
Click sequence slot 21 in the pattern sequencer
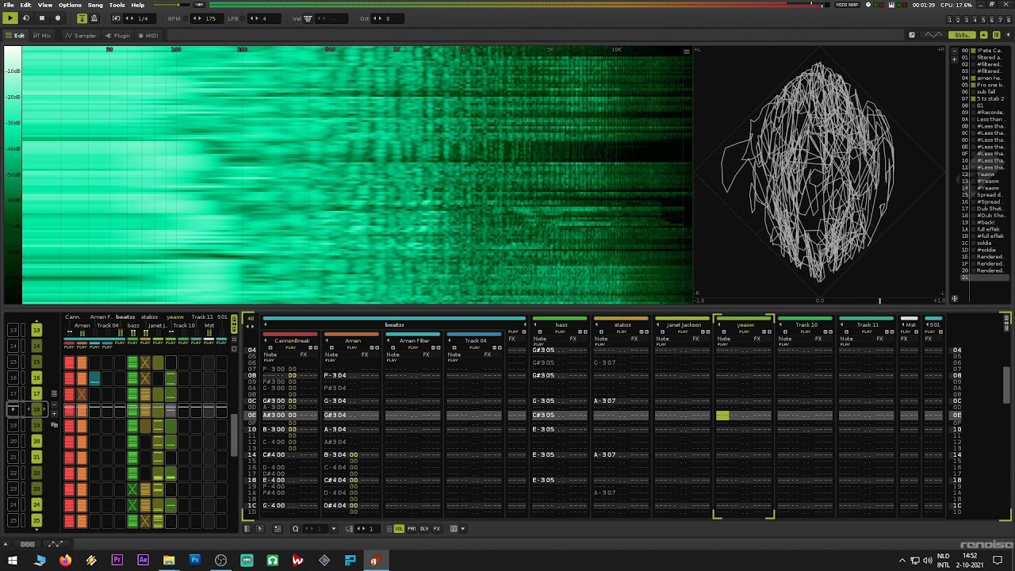36,457
